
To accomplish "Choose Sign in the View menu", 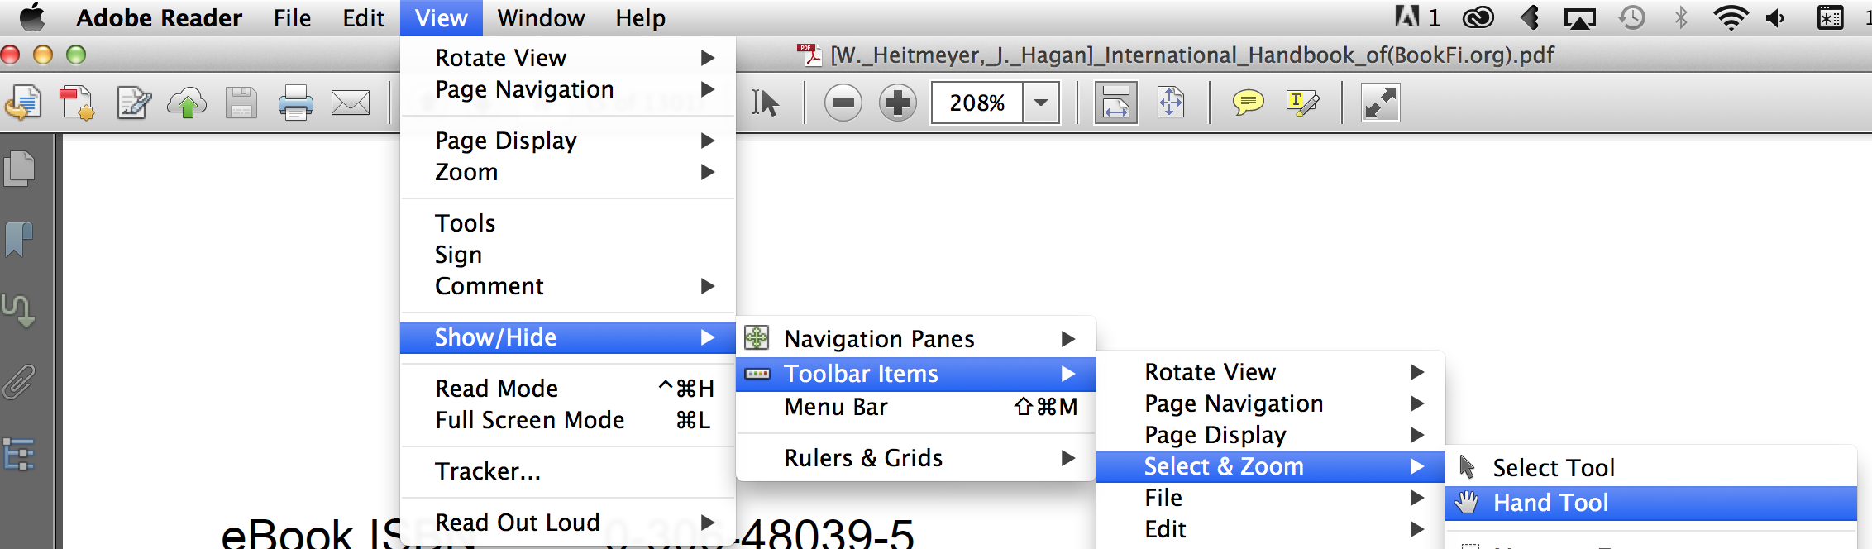I will 568,255.
